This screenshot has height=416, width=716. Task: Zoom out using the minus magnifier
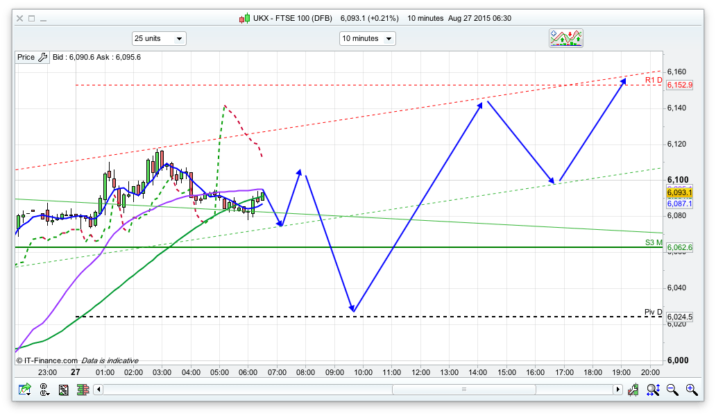(672, 390)
